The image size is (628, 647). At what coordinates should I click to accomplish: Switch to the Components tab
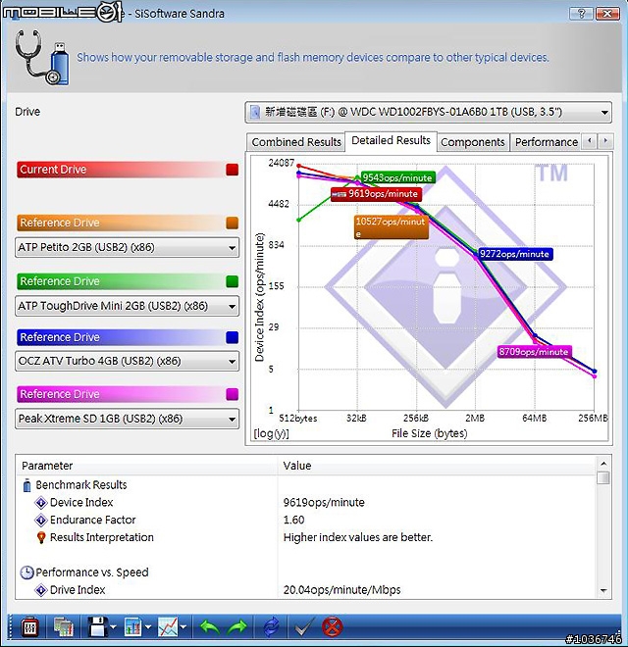[x=473, y=142]
